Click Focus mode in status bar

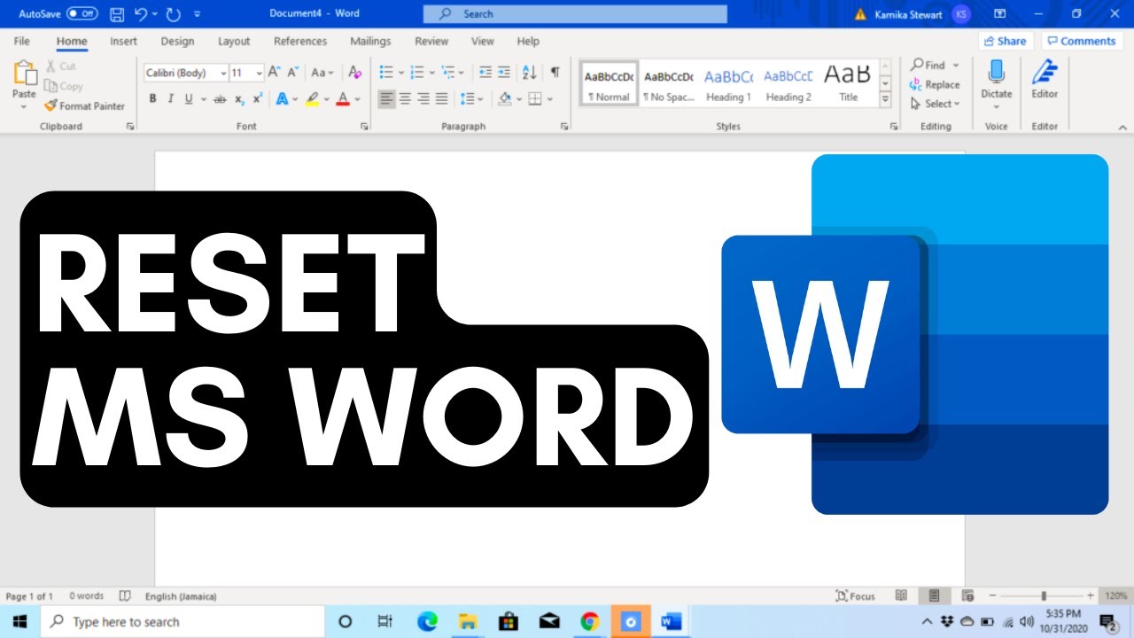tap(856, 596)
